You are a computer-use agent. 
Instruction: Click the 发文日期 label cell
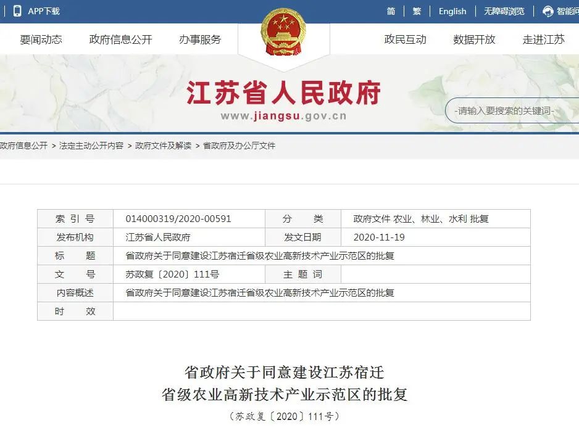pos(303,237)
